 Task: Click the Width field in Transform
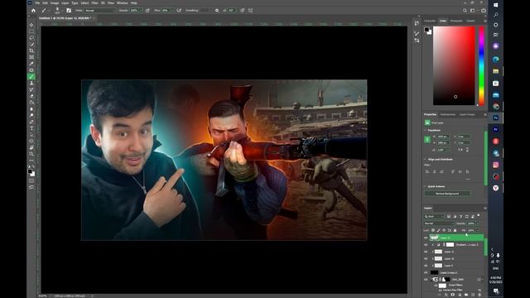[x=443, y=137]
